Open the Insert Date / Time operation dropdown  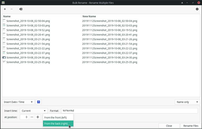point(18,102)
